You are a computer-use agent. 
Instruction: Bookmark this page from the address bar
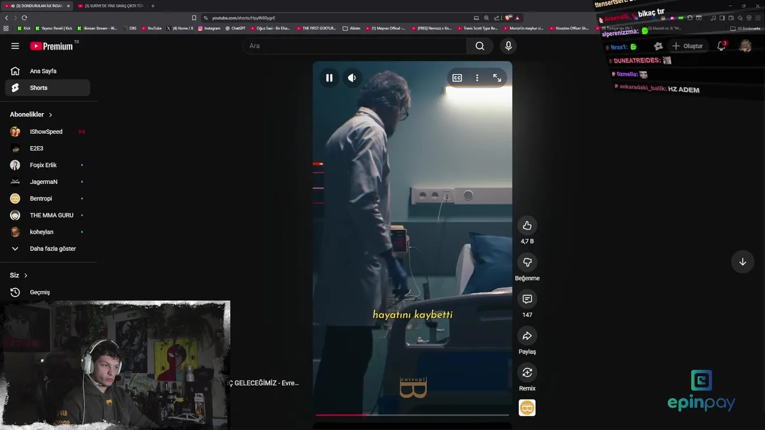[194, 18]
